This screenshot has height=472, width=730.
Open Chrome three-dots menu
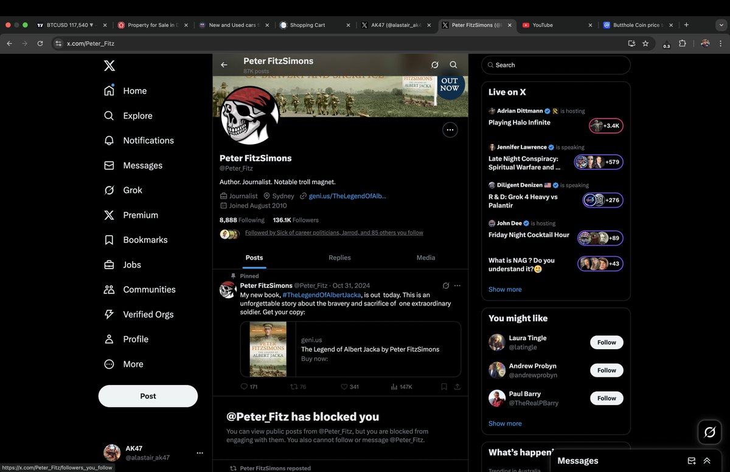click(721, 44)
